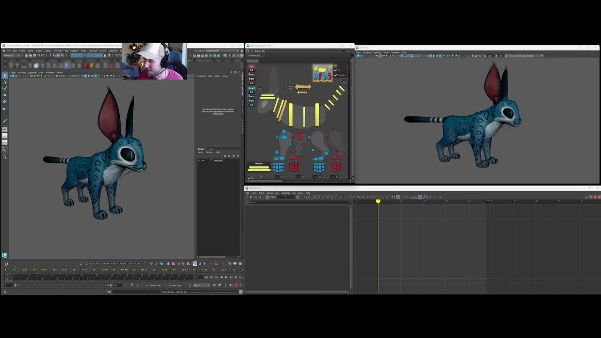Open the Tangents menu in Graph Editor

click(285, 193)
